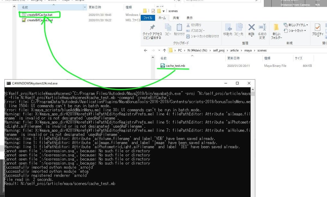Select cache_test.mb file name

point(175,66)
